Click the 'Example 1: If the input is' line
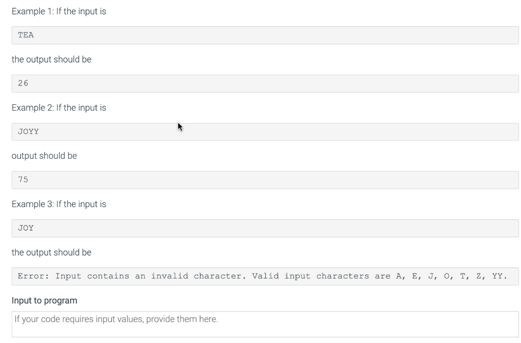 (x=59, y=11)
